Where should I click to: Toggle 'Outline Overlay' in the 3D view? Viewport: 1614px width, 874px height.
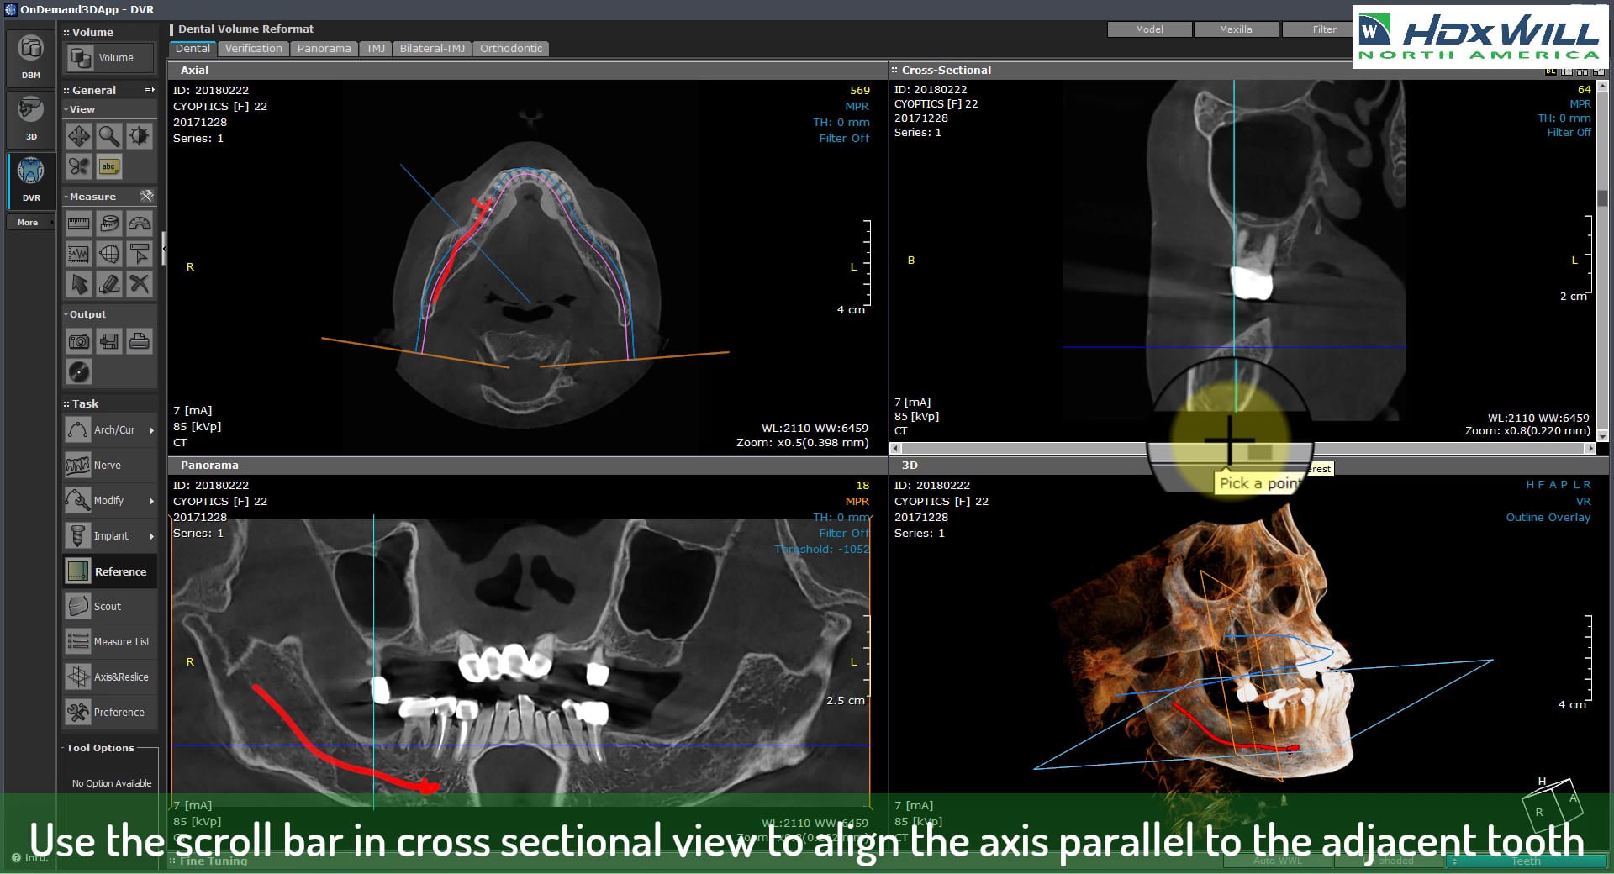pyautogui.click(x=1548, y=518)
